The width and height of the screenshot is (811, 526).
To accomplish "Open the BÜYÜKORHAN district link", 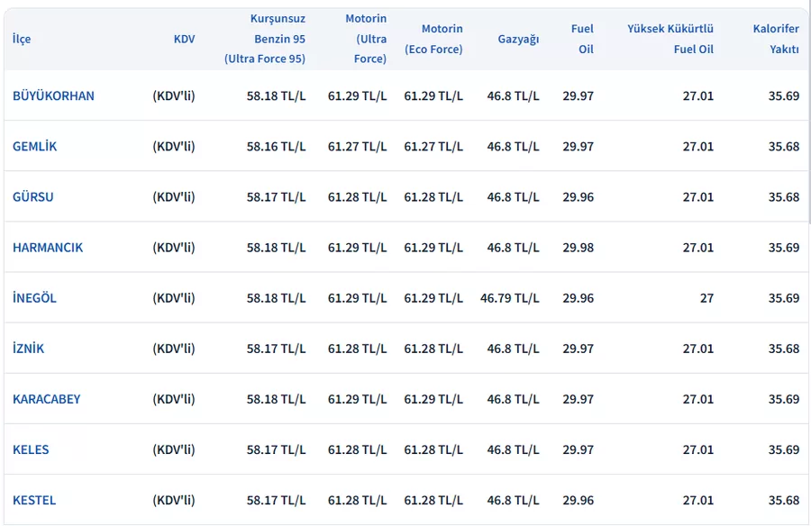I will pyautogui.click(x=53, y=95).
